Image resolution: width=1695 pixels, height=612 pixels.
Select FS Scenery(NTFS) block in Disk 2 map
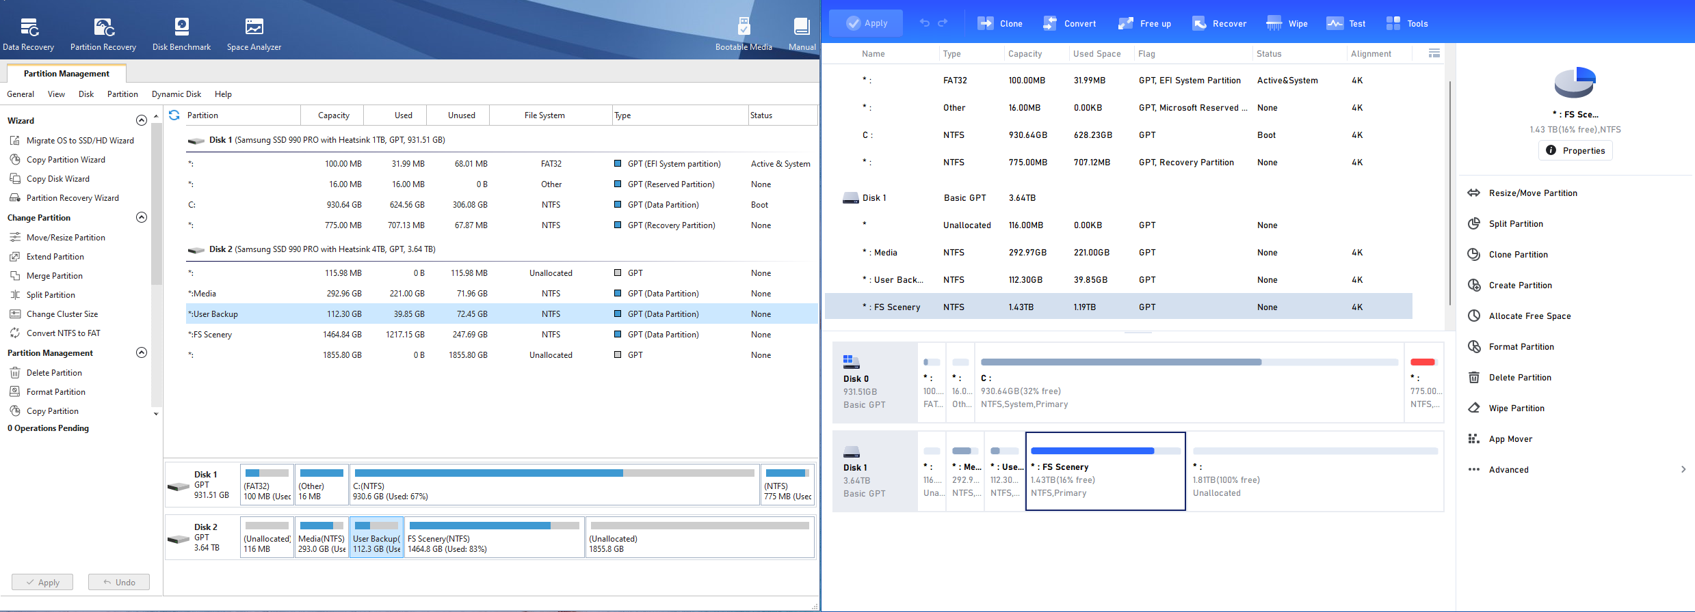coord(494,538)
